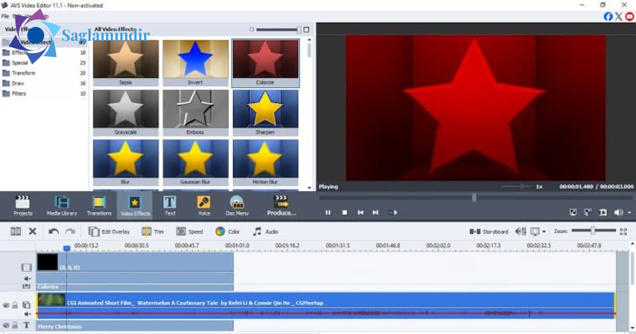Viewport: 636px width, 334px height.
Task: Pause the preview playback
Action: click(328, 212)
